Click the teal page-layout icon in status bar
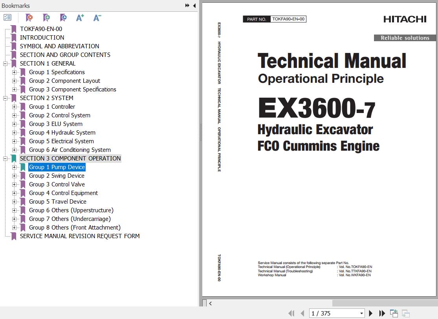The width and height of the screenshot is (438, 319). [394, 314]
